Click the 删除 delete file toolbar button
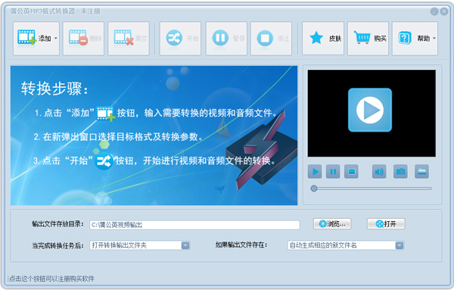 pyautogui.click(x=83, y=39)
